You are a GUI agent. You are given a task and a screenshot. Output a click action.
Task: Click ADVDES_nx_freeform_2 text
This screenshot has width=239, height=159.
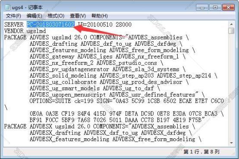(x=62, y=63)
